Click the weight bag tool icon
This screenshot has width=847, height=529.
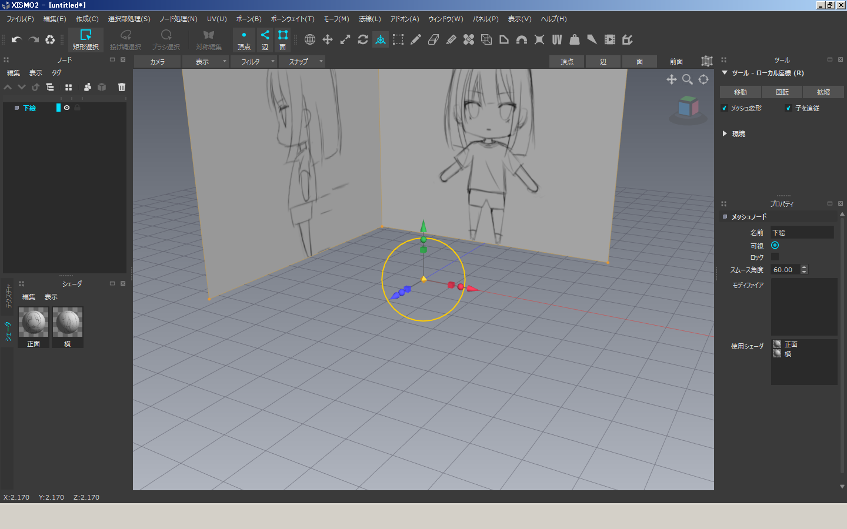pos(575,39)
